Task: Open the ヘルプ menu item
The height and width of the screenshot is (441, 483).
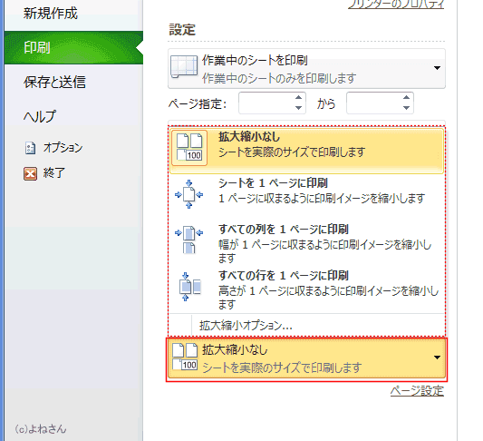Action: pos(40,116)
